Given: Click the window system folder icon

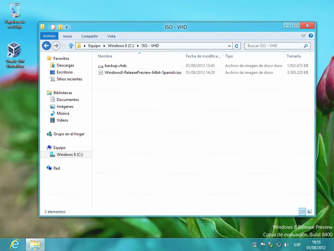Looking at the screenshot, I should (43, 27).
